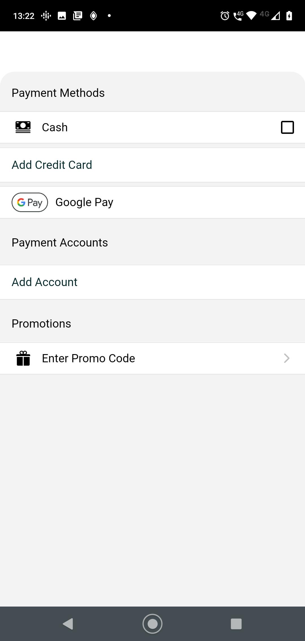This screenshot has height=641, width=305.
Task: Open recent apps with square button
Action: (236, 624)
